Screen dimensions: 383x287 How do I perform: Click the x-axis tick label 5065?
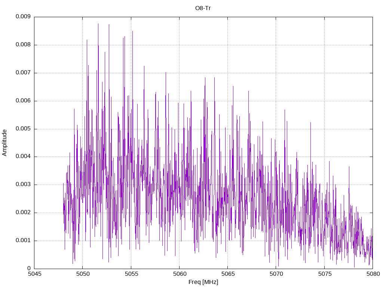(x=228, y=274)
